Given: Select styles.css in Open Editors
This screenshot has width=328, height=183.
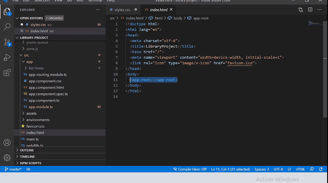Looking at the screenshot, I should [x=60, y=25].
